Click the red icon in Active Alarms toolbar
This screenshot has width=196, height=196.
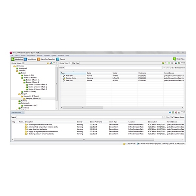(x=176, y=113)
